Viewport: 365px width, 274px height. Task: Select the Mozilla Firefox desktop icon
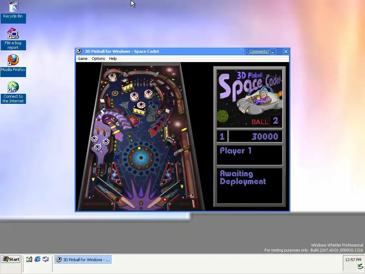click(x=13, y=66)
